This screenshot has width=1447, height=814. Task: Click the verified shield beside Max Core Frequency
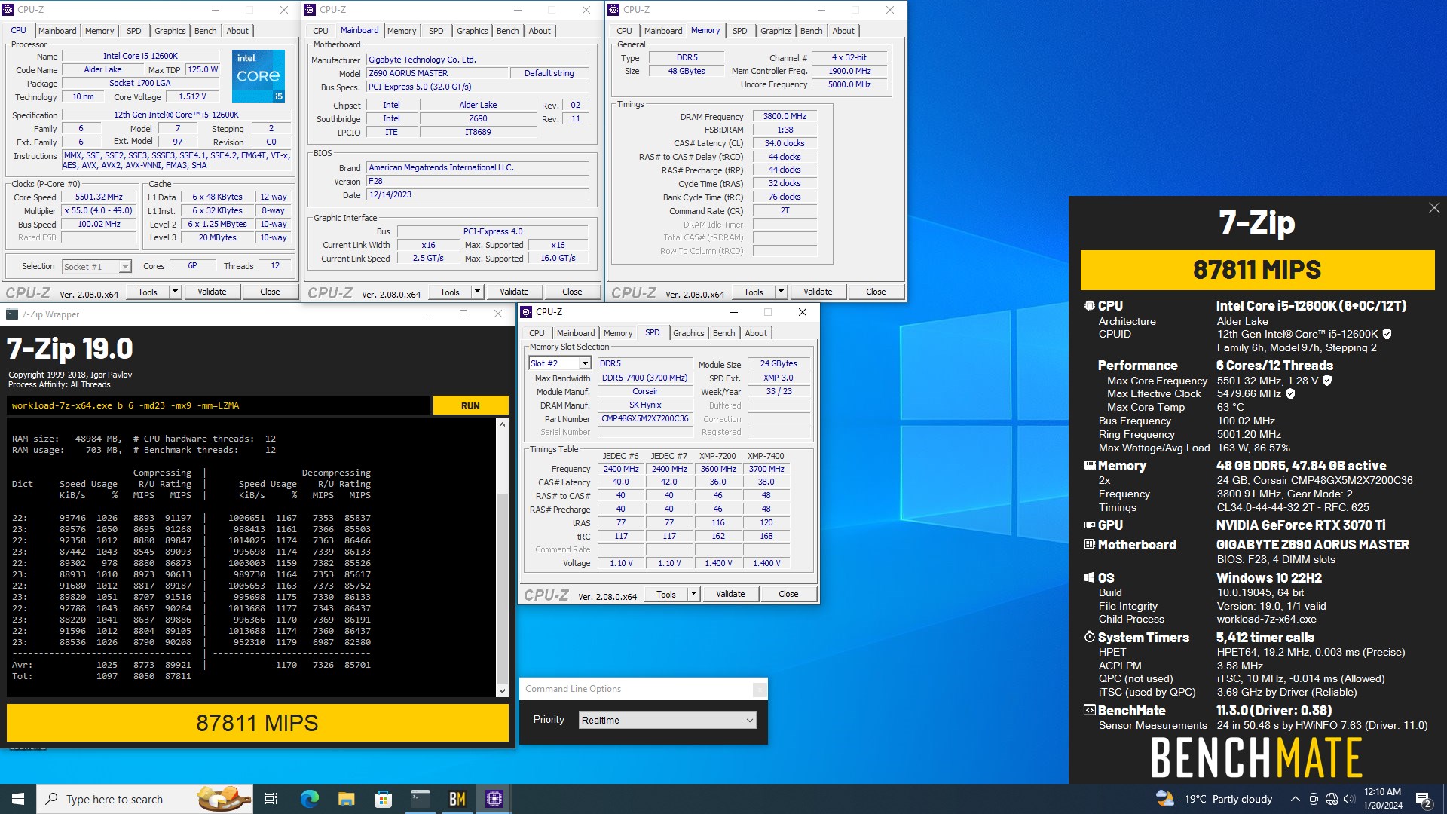click(1327, 381)
